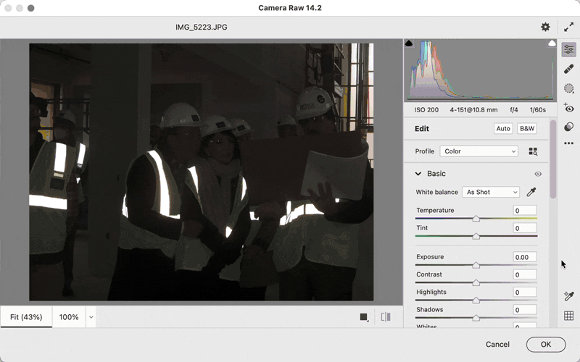Image resolution: width=580 pixels, height=362 pixels.
Task: Toggle highlight clipping warning in histogram
Action: 552,43
